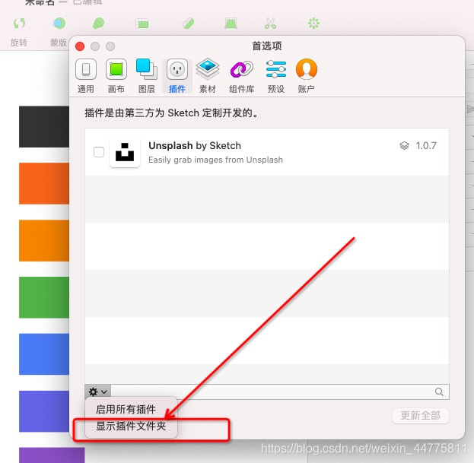Select the black color block on canvas
The height and width of the screenshot is (463, 474).
pos(44,126)
